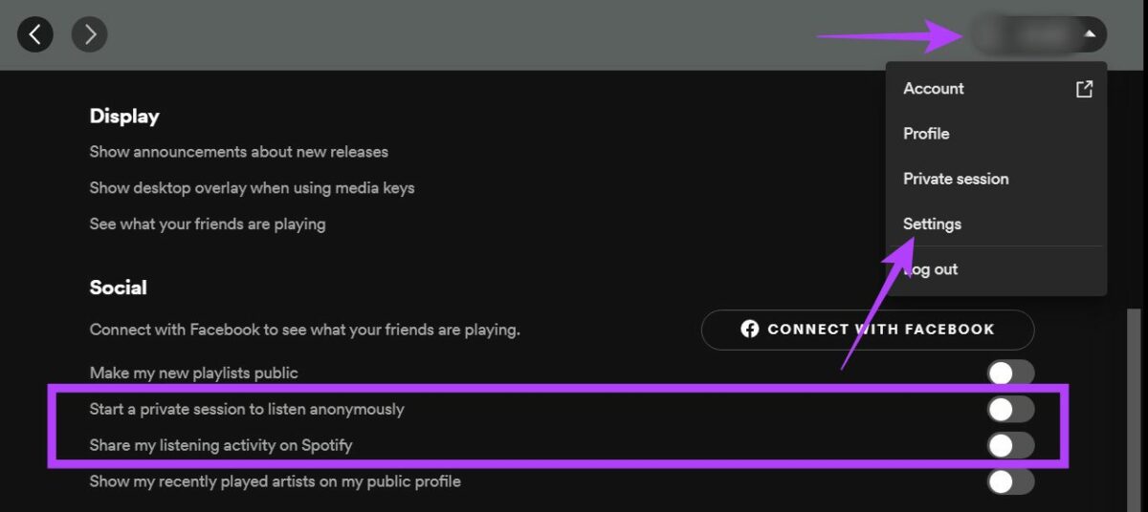Go forward with the right arrow button
The height and width of the screenshot is (512, 1148).
(90, 35)
